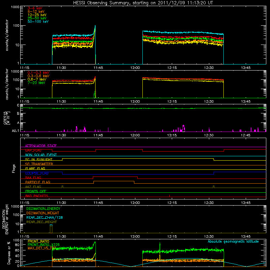
Task: Click the DECIMATION_WEIGHT legend label
Action: pos(43,213)
